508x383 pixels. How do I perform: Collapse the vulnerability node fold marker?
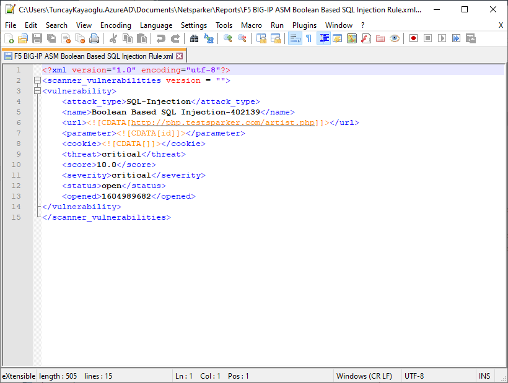coord(37,91)
